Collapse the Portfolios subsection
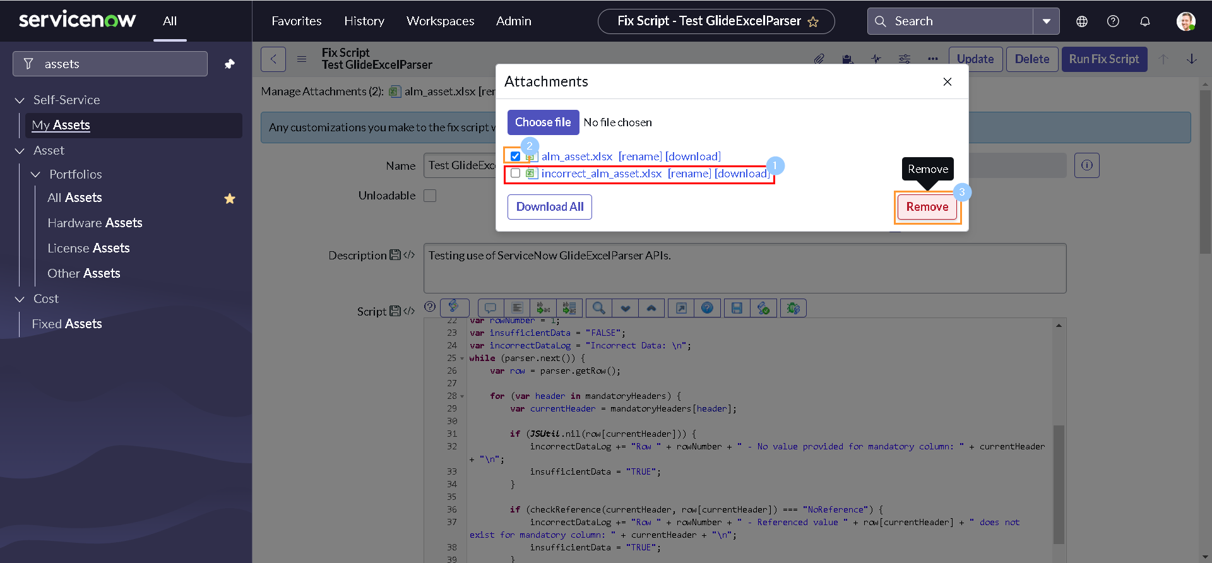The width and height of the screenshot is (1212, 563). pyautogui.click(x=36, y=174)
